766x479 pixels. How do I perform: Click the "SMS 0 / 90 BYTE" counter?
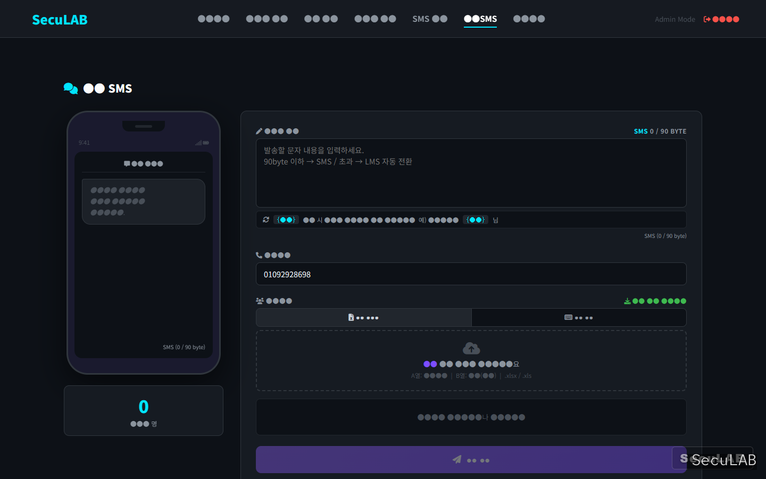(660, 131)
